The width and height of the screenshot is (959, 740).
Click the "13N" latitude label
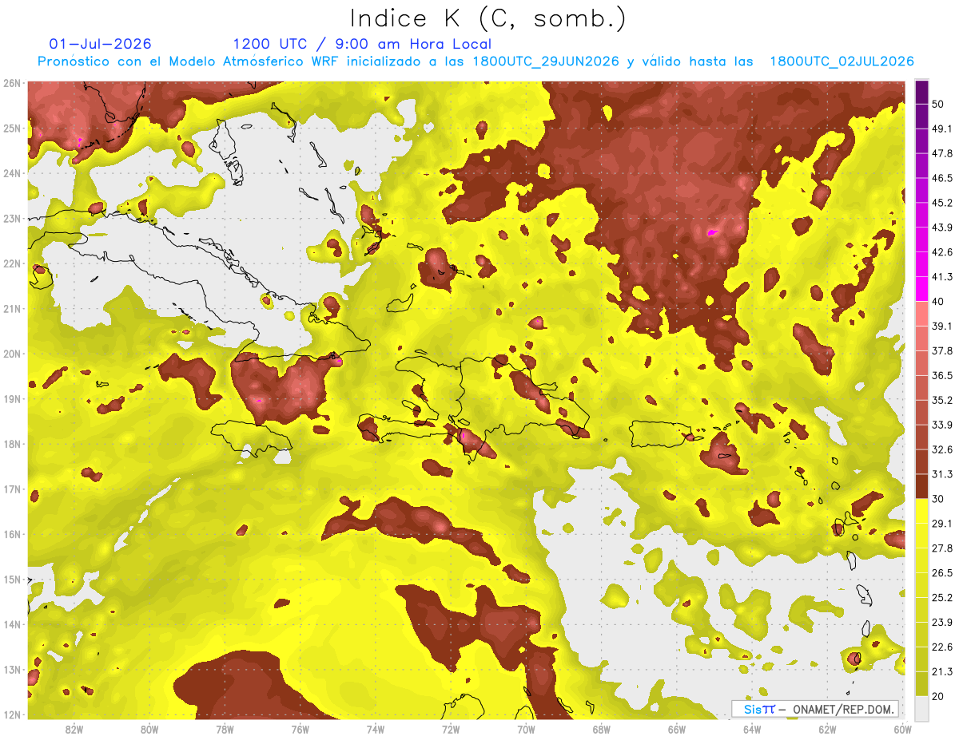[12, 669]
